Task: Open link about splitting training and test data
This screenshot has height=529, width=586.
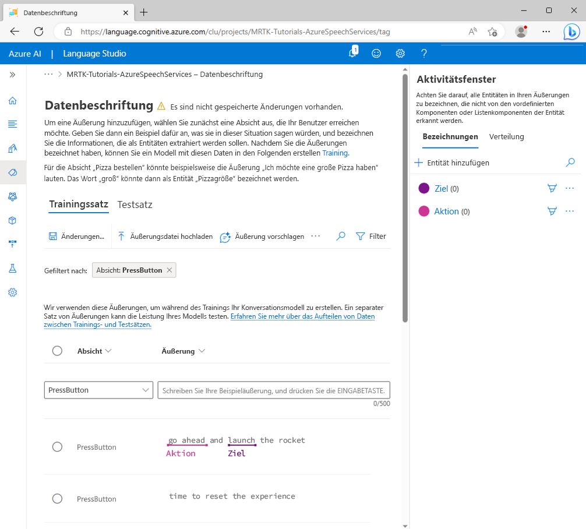Action: tap(209, 320)
